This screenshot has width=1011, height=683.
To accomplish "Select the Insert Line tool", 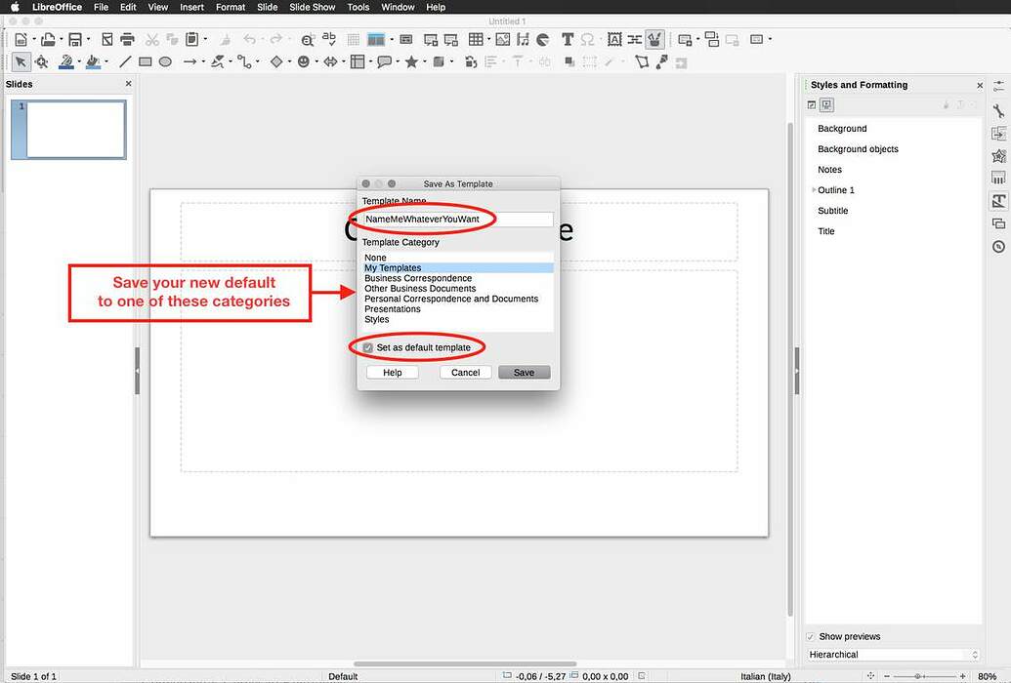I will (x=125, y=61).
